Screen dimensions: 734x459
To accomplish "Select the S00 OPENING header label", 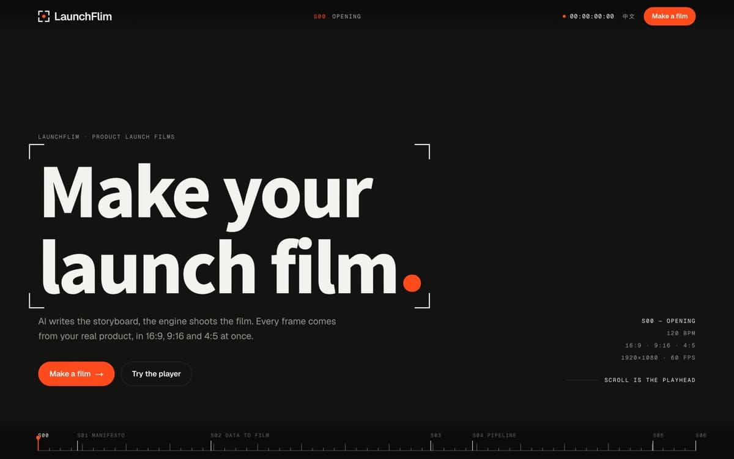I will [x=337, y=17].
